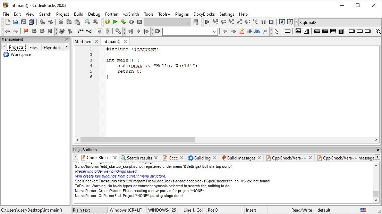Open DoxyBlocks preferences wrench icon
Screen dimensions: 382x214
118,31
